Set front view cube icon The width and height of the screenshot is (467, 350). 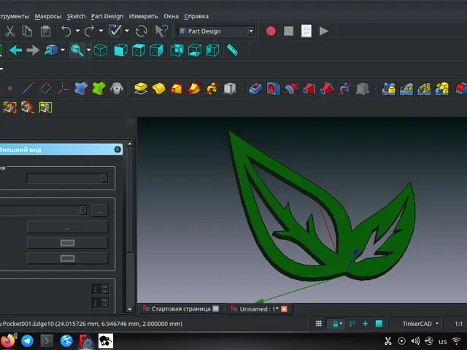pos(121,50)
